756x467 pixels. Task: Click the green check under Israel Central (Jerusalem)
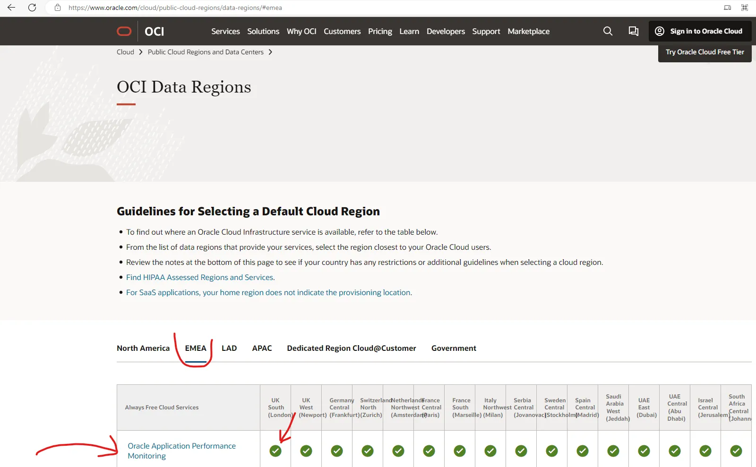click(x=705, y=451)
